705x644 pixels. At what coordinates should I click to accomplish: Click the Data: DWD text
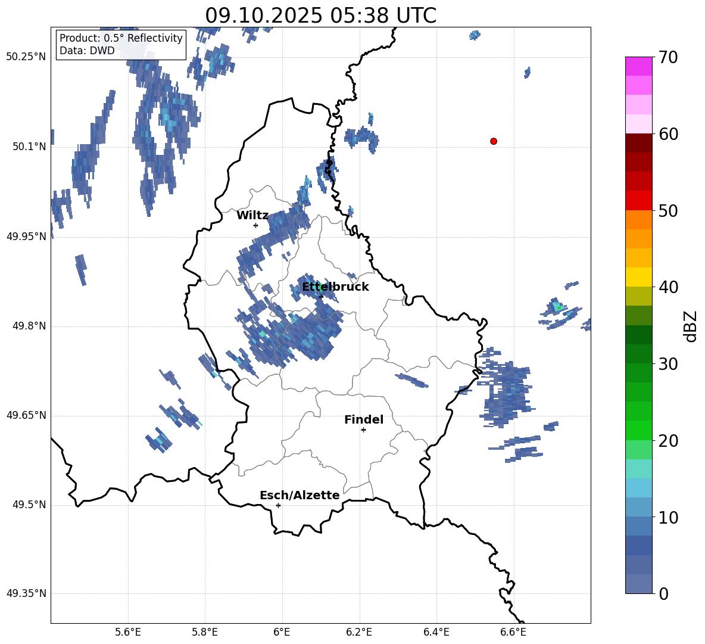point(87,51)
